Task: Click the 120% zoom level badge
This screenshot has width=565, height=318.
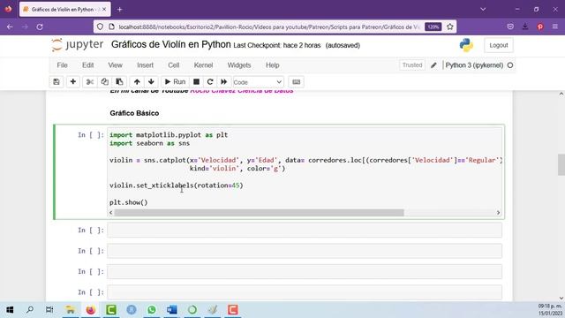Action: tap(433, 26)
